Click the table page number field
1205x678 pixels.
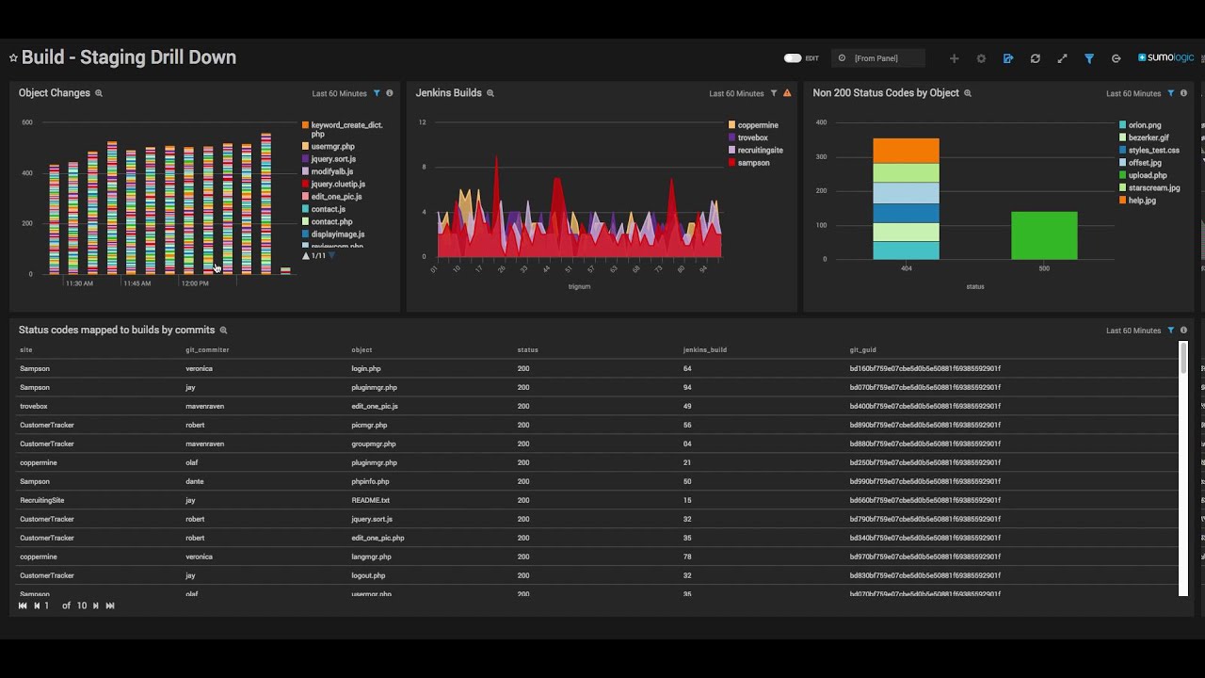[49, 605]
